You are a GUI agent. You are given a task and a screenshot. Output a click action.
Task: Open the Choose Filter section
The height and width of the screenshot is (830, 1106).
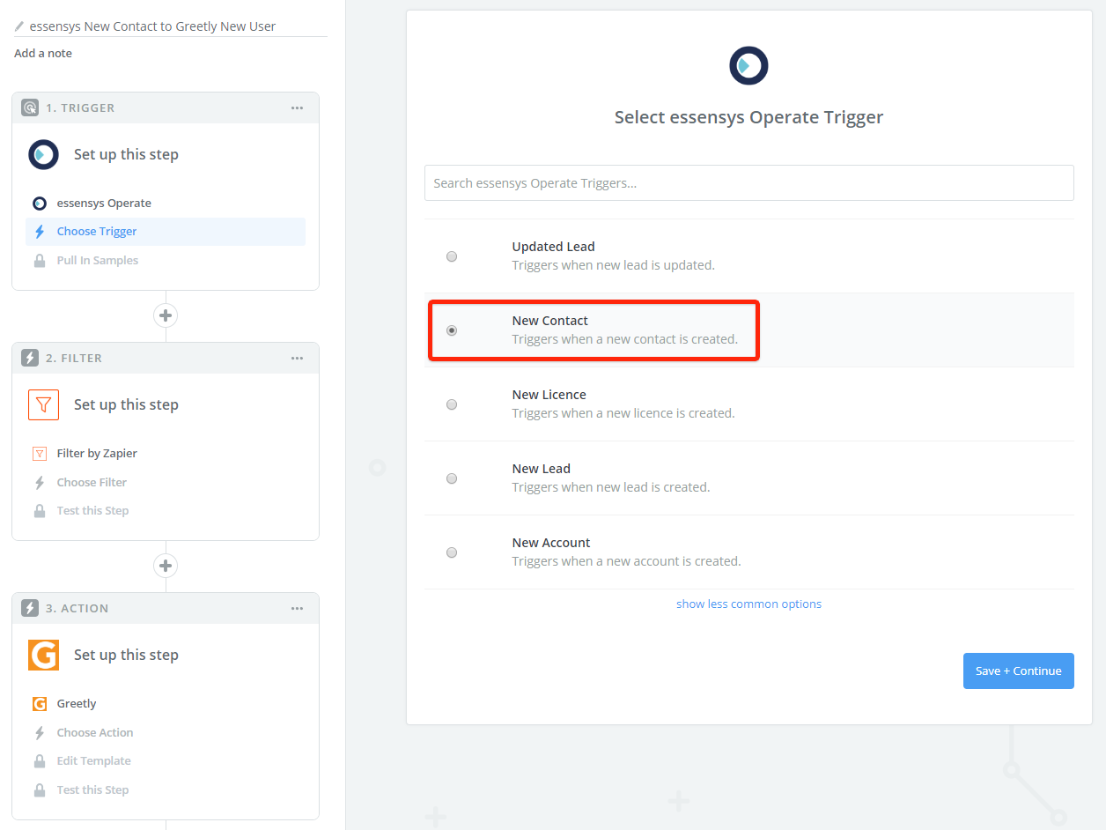[x=92, y=482]
